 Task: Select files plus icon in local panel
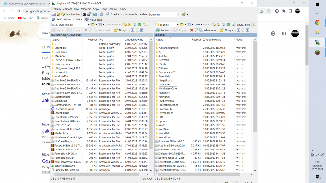pyautogui.click(x=132, y=30)
